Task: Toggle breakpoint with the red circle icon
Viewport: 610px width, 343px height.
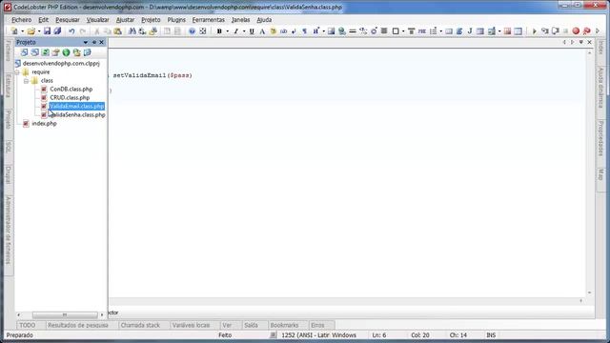Action: [576, 31]
